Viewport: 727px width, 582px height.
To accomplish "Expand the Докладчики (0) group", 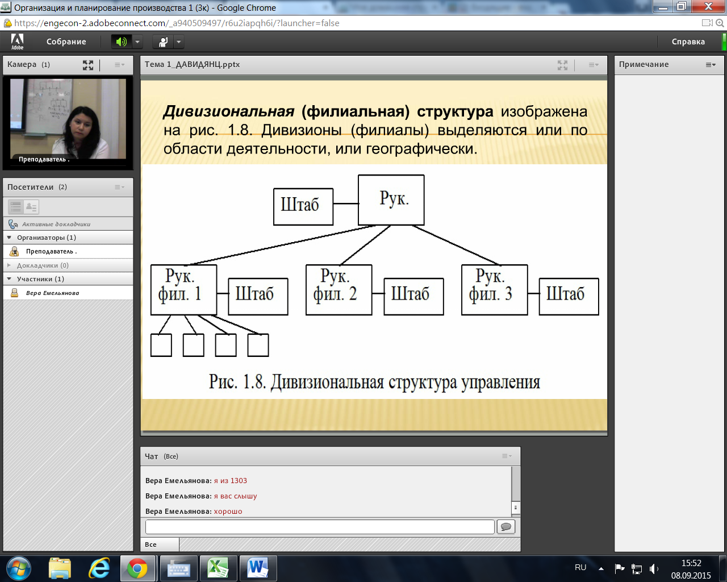I will (x=9, y=265).
